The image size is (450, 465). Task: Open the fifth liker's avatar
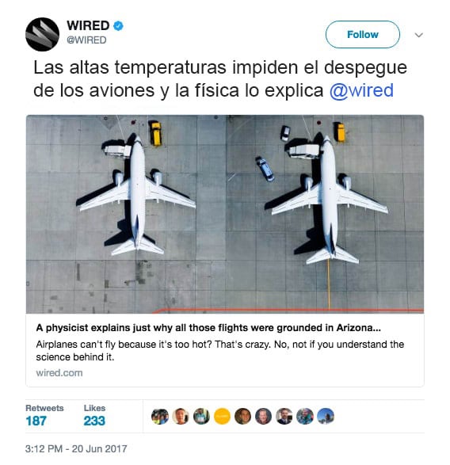(x=242, y=416)
